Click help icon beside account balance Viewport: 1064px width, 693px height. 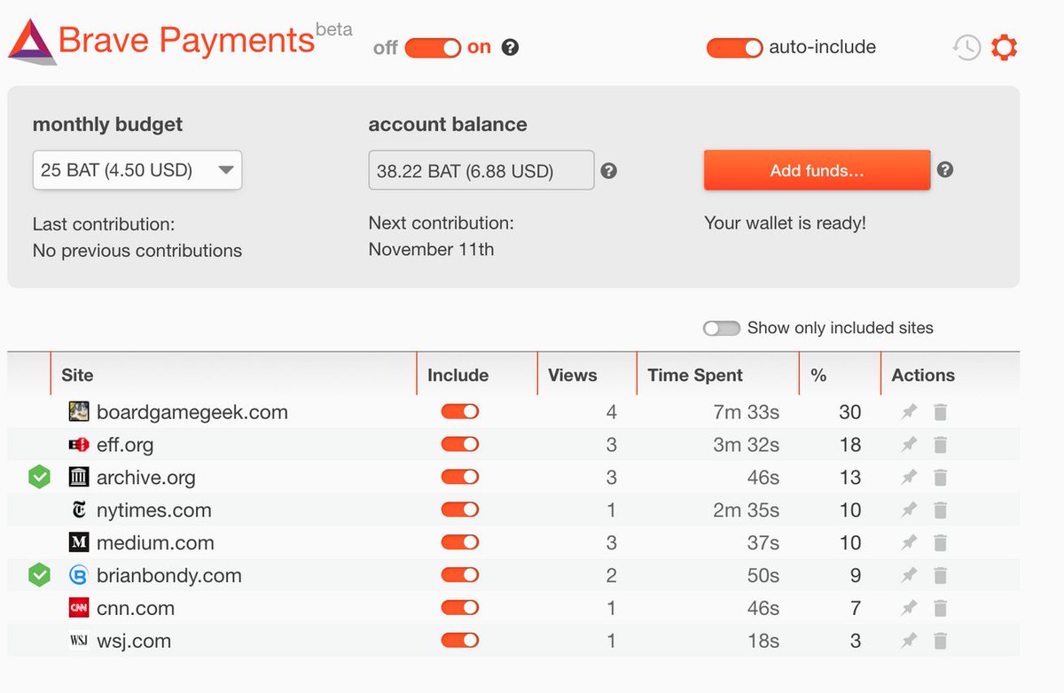(x=608, y=171)
